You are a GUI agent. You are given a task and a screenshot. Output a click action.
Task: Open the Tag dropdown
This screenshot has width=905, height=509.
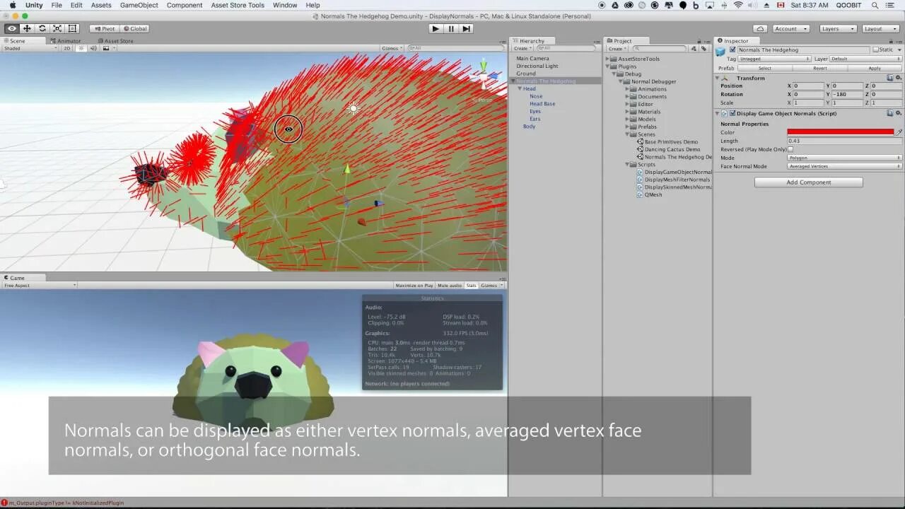(774, 59)
